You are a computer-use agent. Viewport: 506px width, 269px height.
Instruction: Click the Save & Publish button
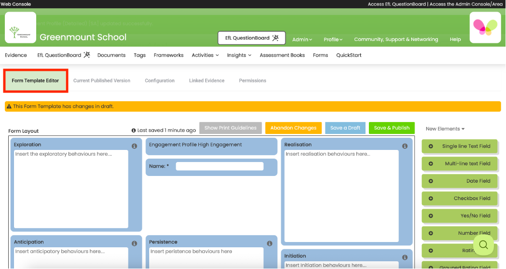tap(392, 128)
